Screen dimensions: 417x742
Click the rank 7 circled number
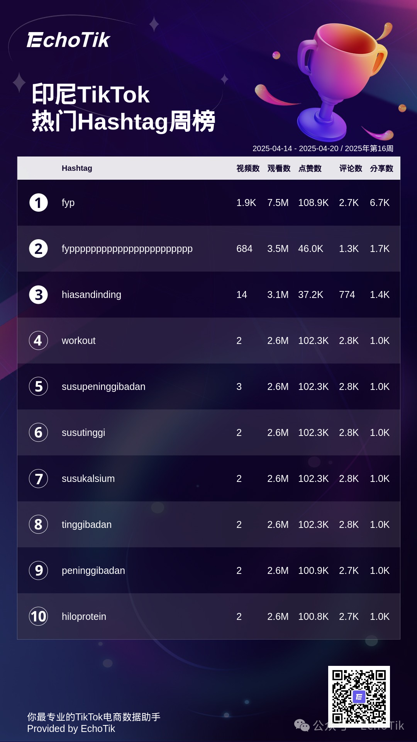(39, 478)
